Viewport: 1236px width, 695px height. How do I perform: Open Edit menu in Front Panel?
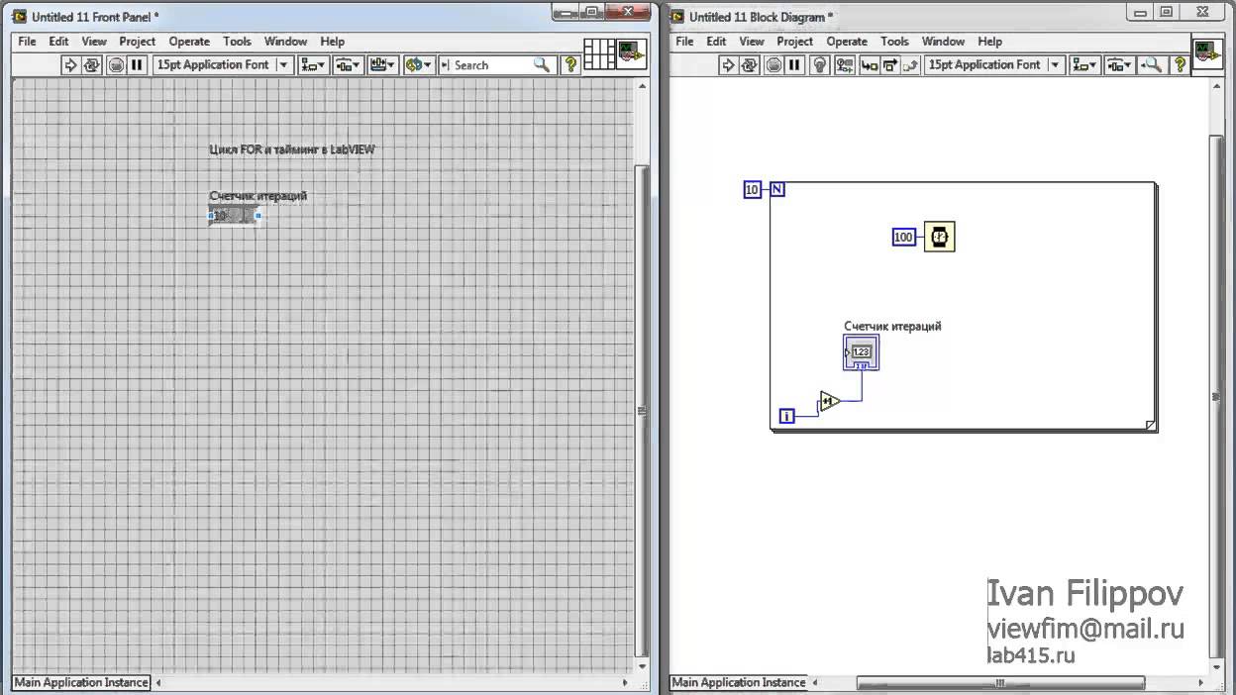59,42
